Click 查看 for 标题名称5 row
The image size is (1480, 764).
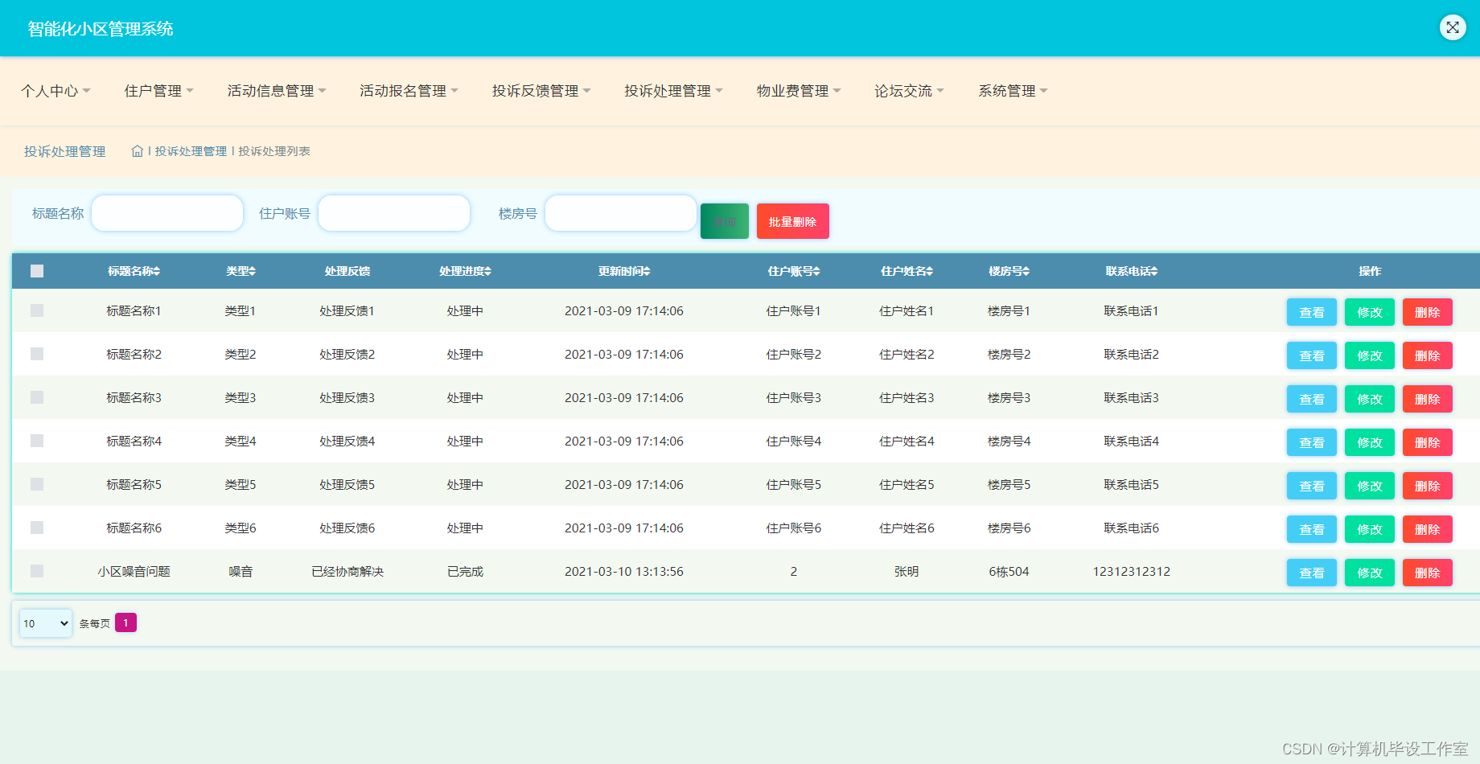(x=1312, y=486)
